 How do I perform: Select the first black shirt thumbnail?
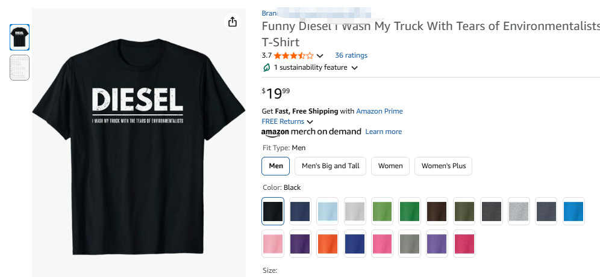19,37
